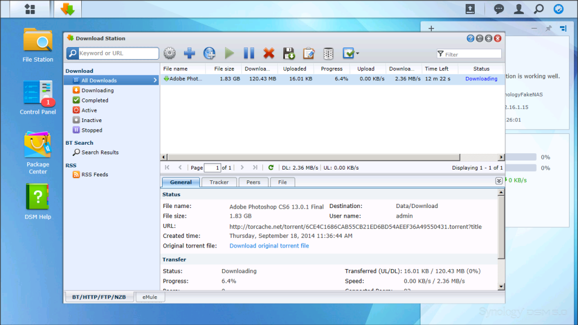Open Download Station settings gear
Viewport: 578px width, 325px height.
tap(169, 53)
